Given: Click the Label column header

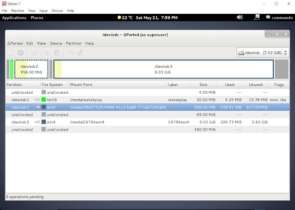Looking at the screenshot, I should [178, 84].
